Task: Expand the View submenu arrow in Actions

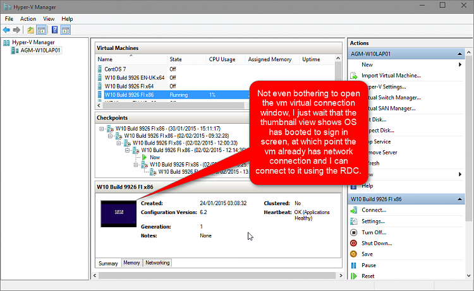Action: point(460,174)
